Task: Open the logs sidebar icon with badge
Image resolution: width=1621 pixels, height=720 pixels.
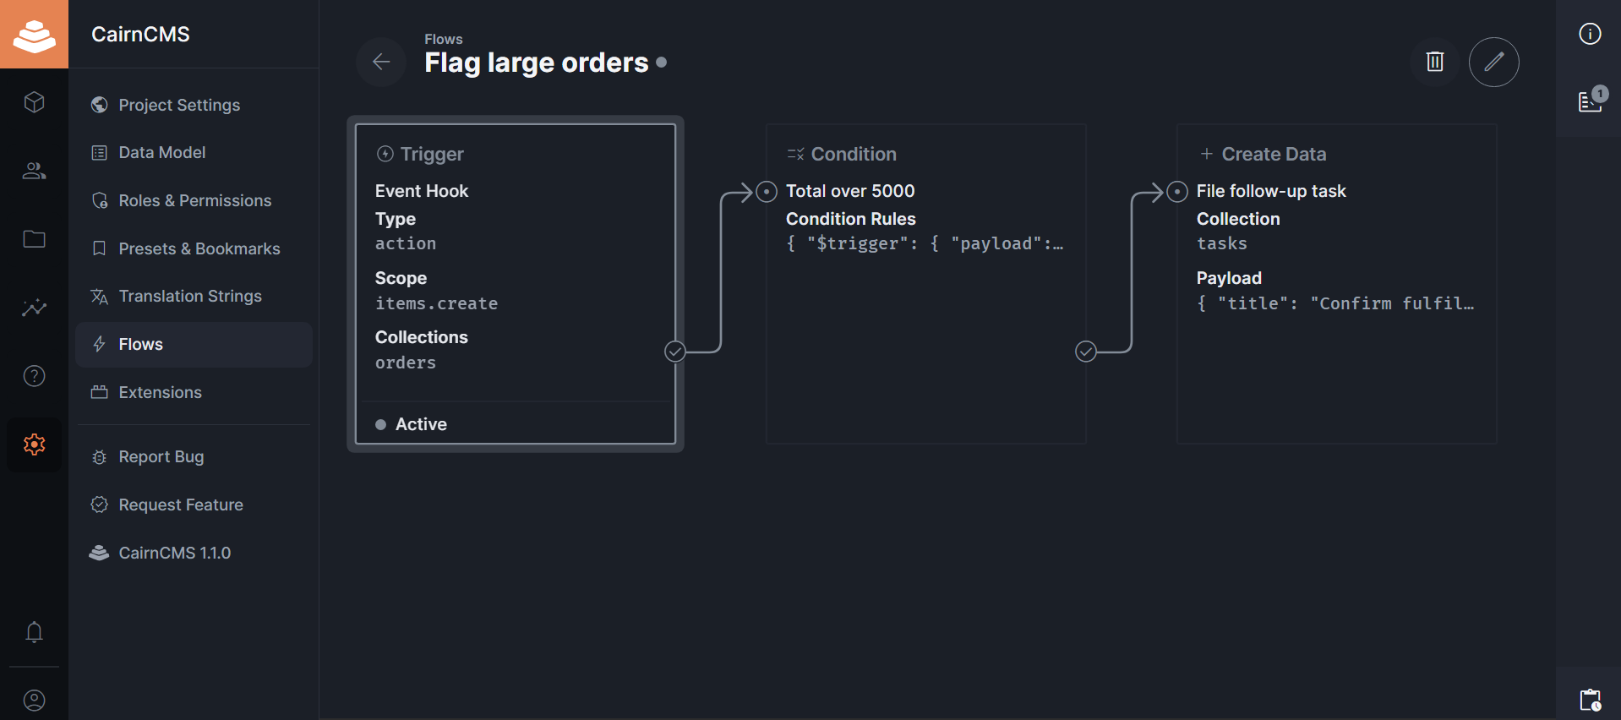Action: pos(1590,101)
